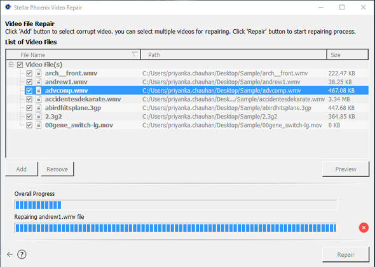Click the Add button
Viewport: 375px width, 267px height.
click(21, 169)
